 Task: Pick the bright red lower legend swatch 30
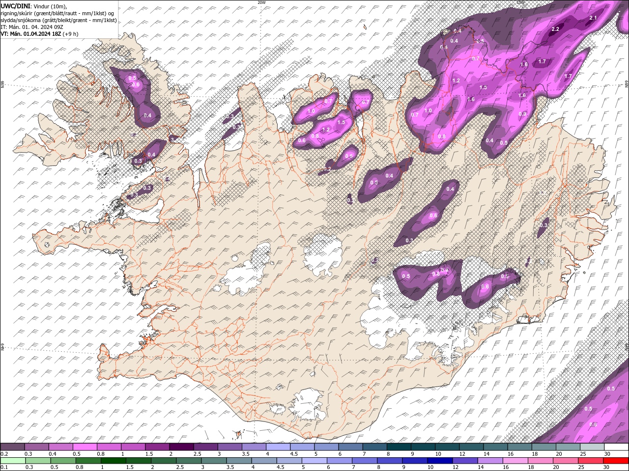click(x=616, y=461)
